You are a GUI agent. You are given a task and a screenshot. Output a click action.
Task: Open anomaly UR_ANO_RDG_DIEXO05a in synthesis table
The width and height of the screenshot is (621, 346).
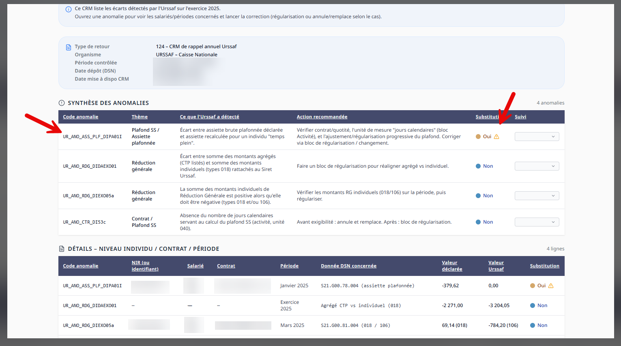(88, 196)
